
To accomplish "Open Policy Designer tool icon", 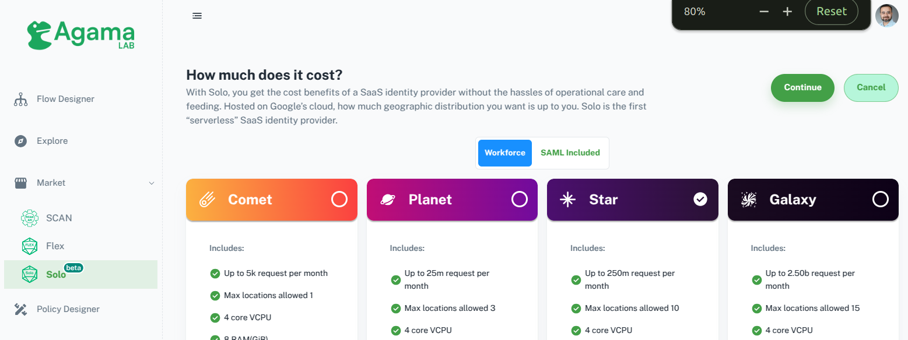I will click(21, 309).
